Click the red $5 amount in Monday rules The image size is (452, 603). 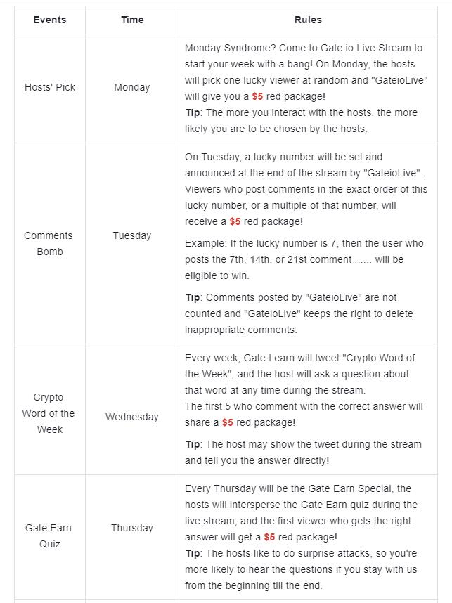(257, 96)
